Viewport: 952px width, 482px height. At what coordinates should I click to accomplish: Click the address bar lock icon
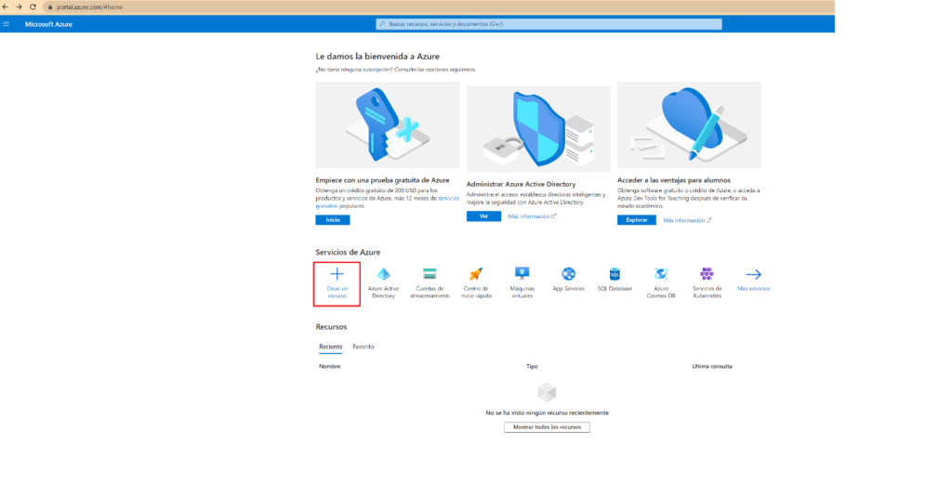tap(50, 7)
